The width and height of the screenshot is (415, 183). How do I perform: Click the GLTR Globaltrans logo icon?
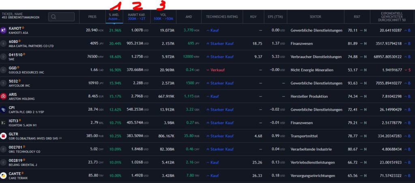pos(3,136)
